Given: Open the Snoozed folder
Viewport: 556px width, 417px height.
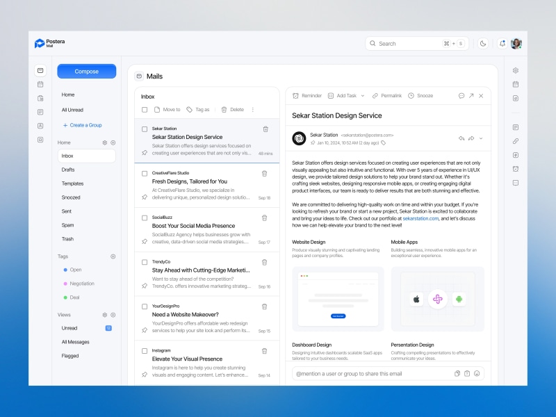Looking at the screenshot, I should tap(71, 197).
